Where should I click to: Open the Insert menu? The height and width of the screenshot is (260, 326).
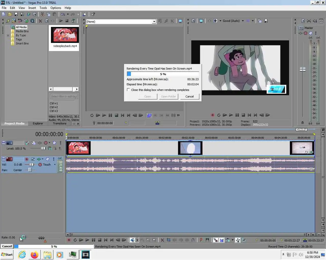(32, 8)
